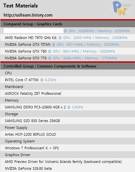Image resolution: width=135 pixels, height=172 pixels.
Task: Select the NVIDIA GeForce GTX TITAN row
Action: 68,44
